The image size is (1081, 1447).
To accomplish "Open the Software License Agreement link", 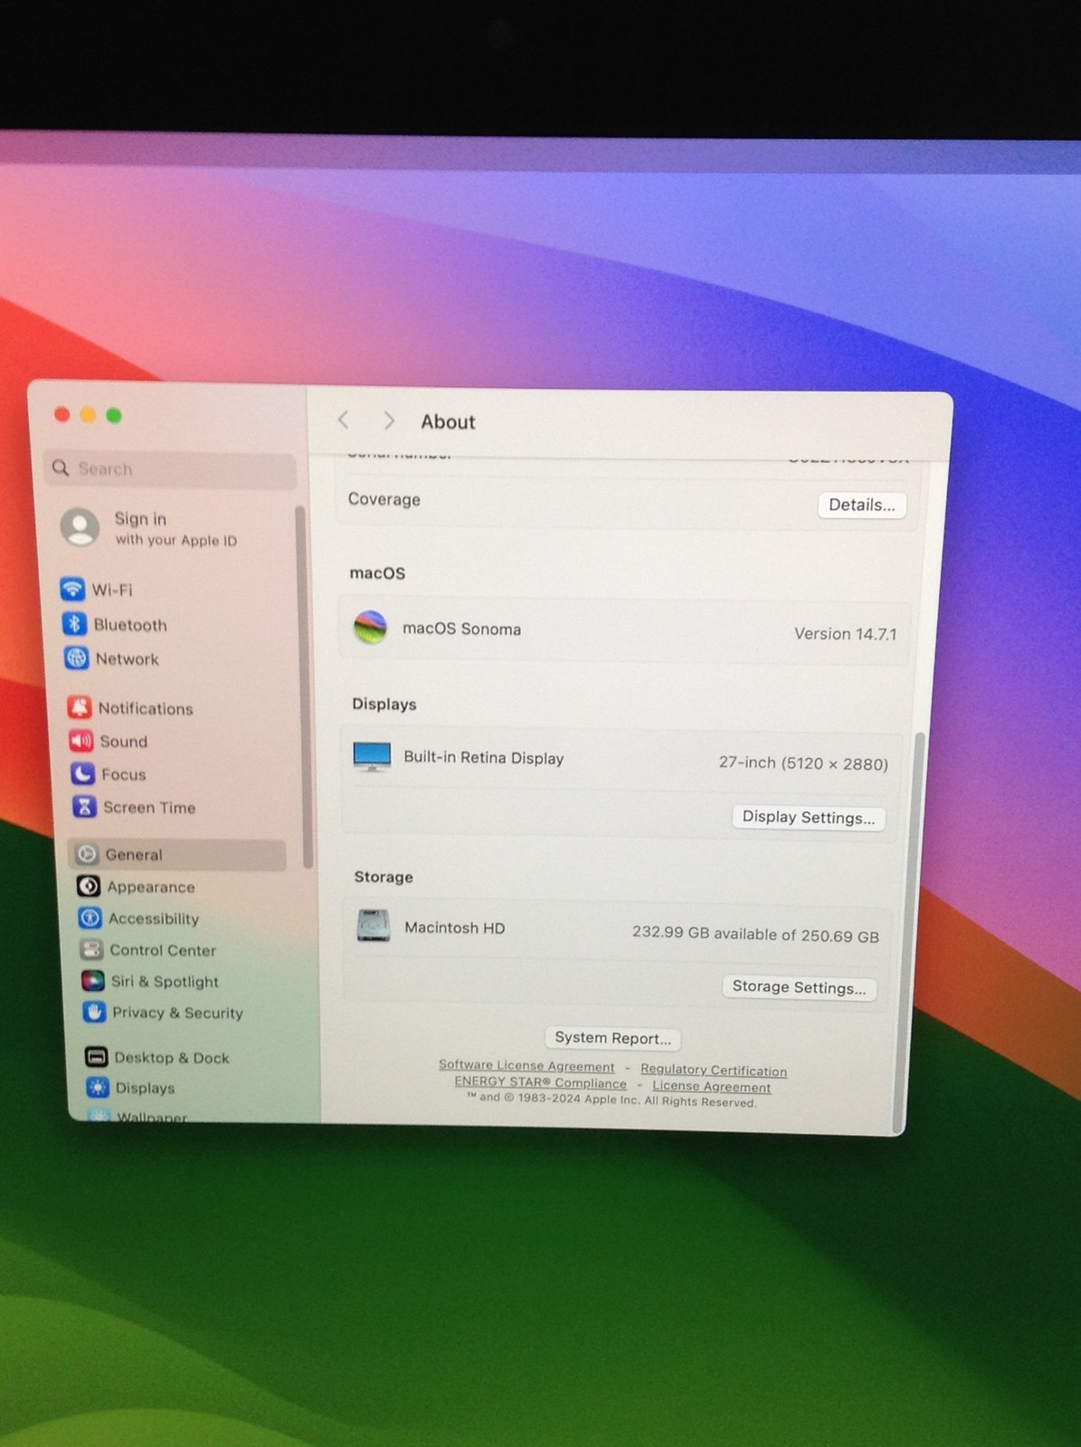I will point(526,1065).
